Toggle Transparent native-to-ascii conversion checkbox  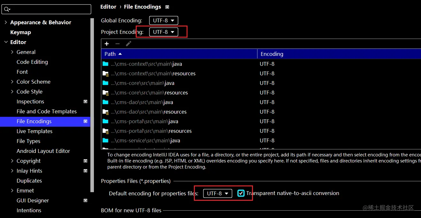pos(241,193)
